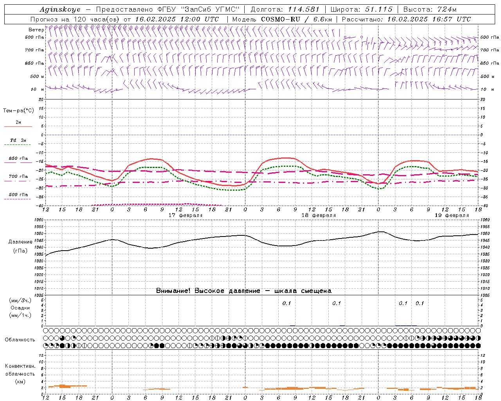501x401 pixels.
Task: Click the Td 2м dew point legend entry
Action: [18, 140]
